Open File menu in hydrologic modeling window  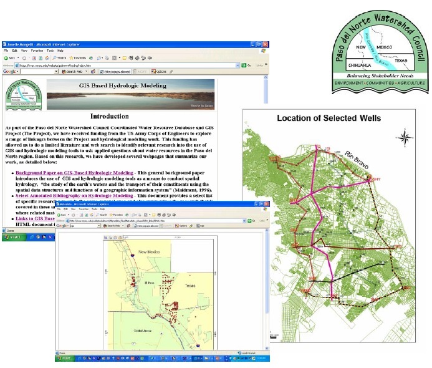[x=6, y=51]
